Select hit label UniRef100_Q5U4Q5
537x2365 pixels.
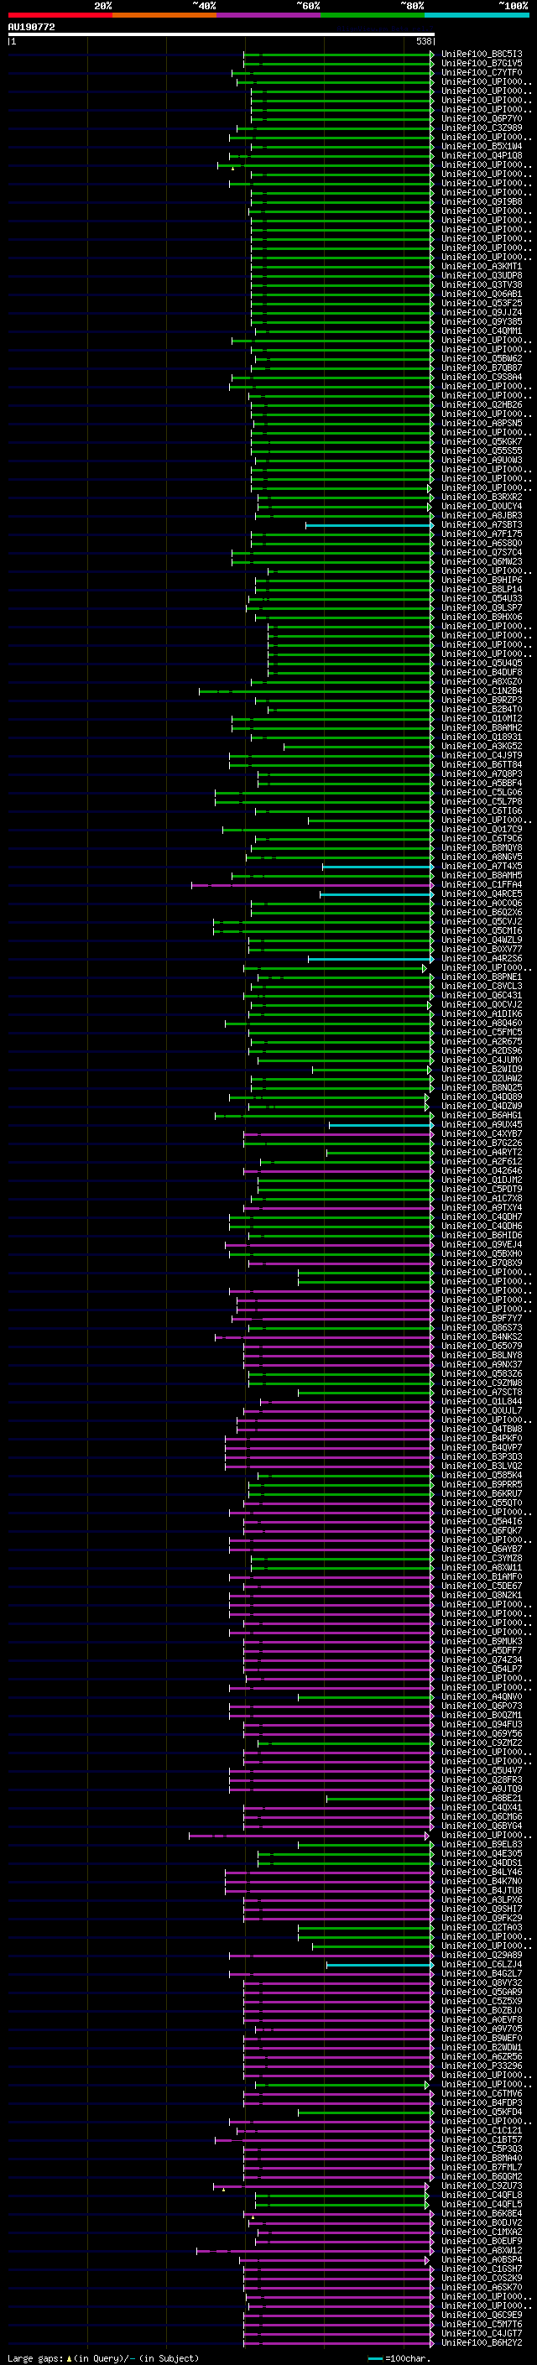(x=482, y=663)
